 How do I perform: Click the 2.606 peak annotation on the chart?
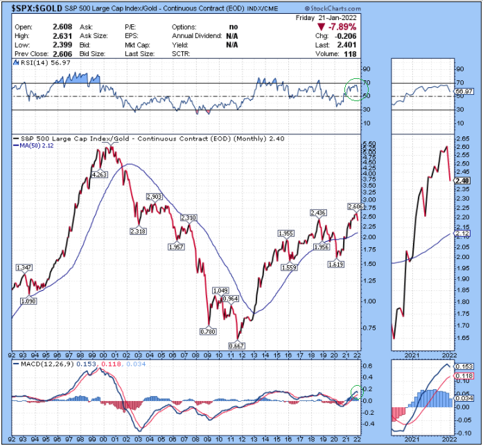click(355, 206)
